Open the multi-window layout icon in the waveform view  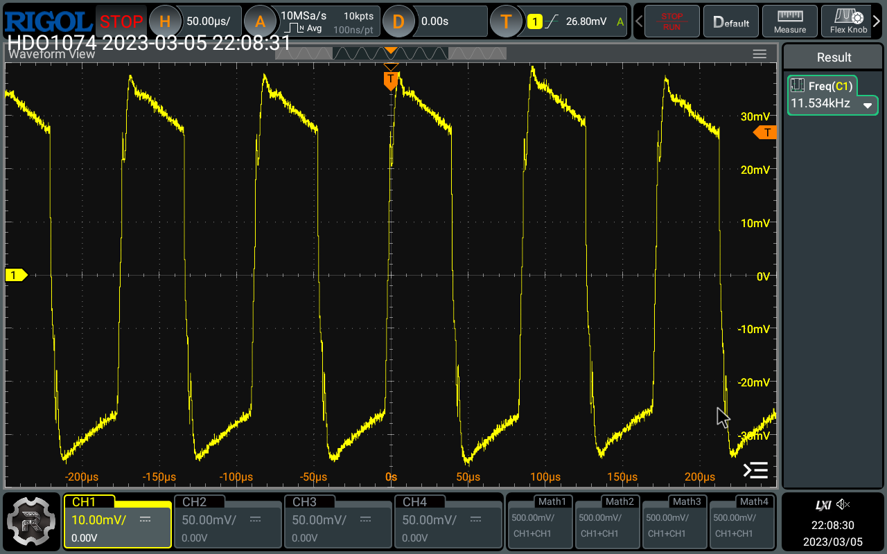tap(755, 470)
